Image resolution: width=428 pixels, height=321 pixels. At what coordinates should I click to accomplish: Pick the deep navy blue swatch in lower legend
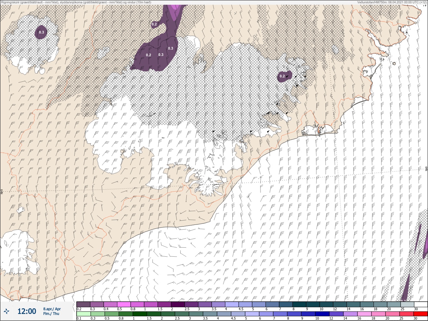coord(322,314)
